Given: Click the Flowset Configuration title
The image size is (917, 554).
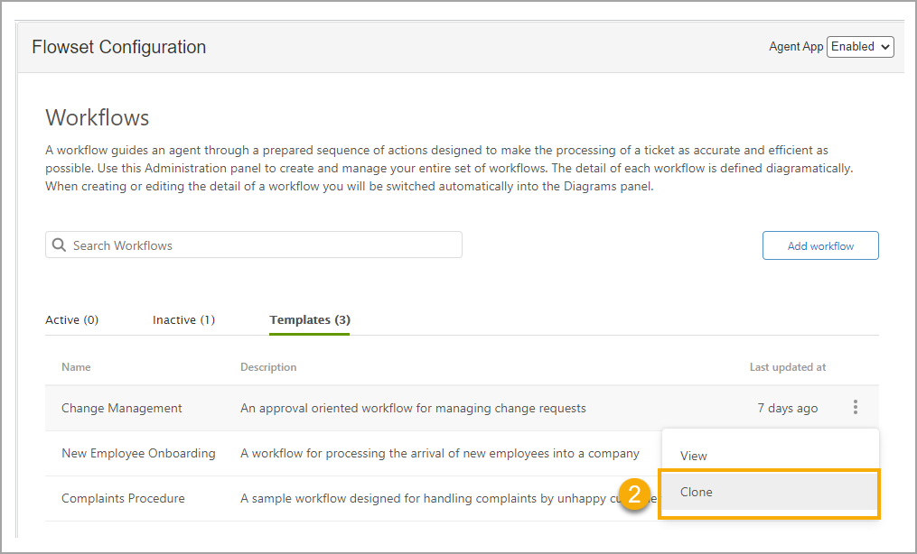Looking at the screenshot, I should pos(118,47).
